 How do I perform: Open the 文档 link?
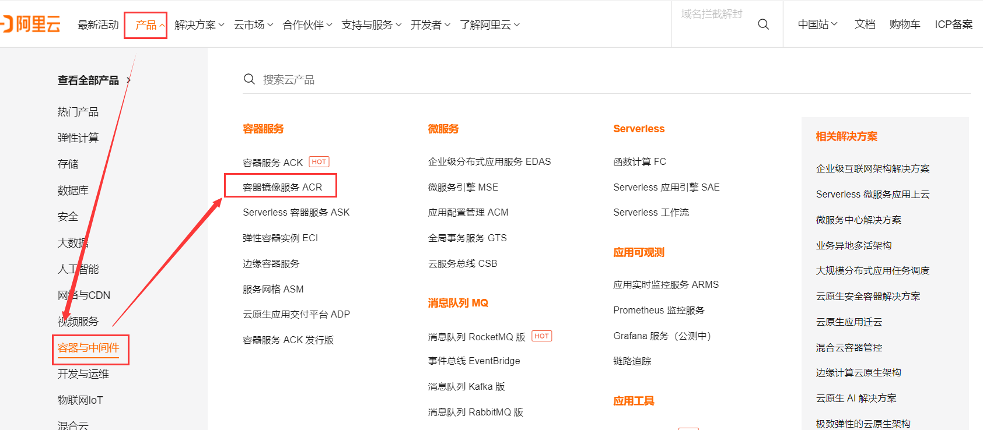(865, 24)
